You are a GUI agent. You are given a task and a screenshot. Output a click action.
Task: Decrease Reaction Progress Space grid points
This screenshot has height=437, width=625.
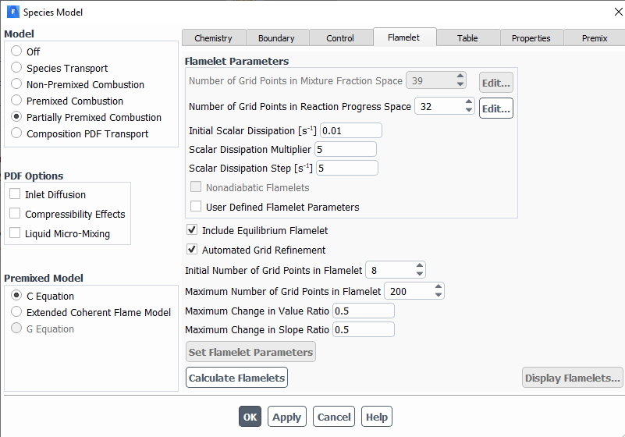click(x=468, y=111)
